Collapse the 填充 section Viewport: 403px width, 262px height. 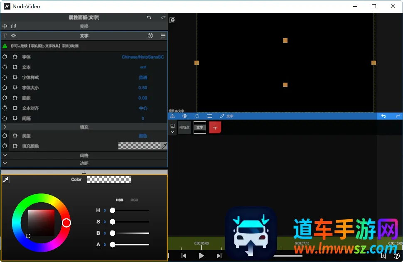(x=5, y=127)
